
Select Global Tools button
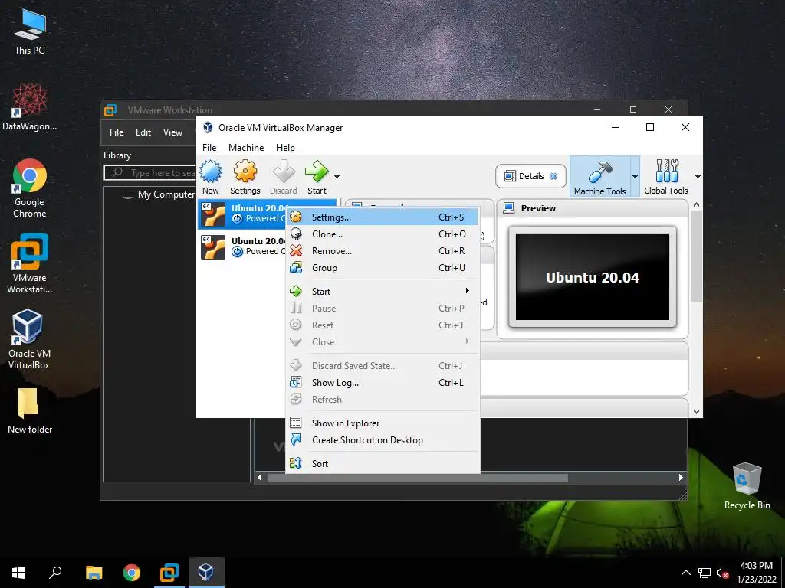(x=666, y=176)
